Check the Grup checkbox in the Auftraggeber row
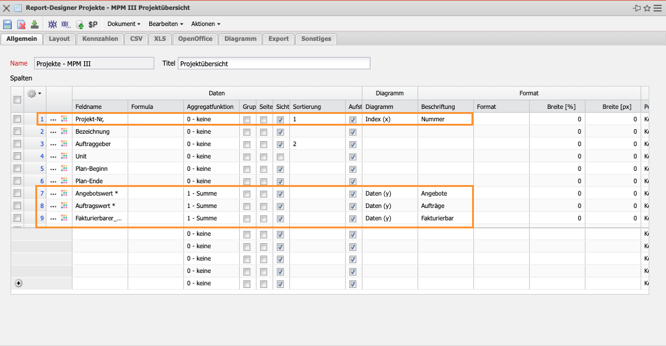666x346 pixels. tap(248, 144)
